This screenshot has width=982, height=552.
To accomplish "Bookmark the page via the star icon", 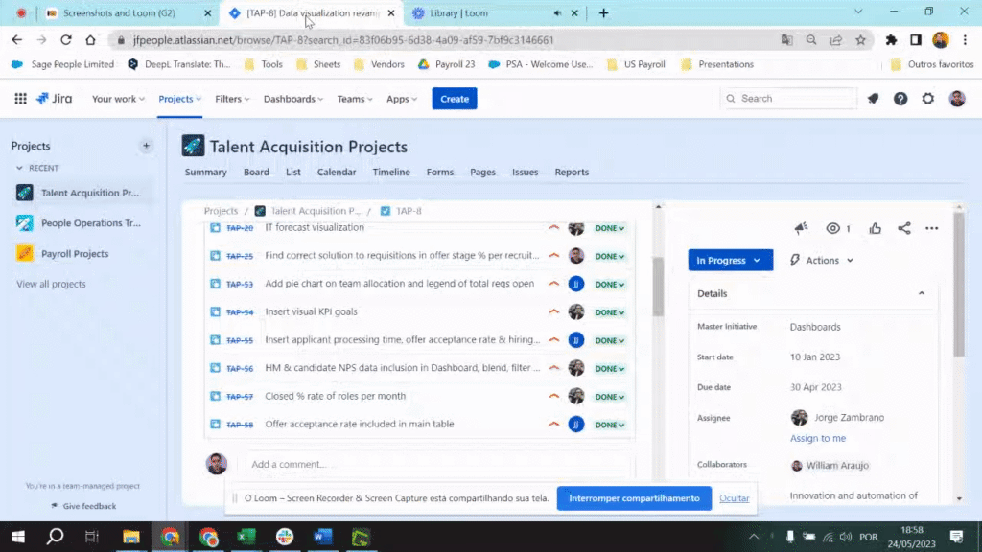I will [860, 41].
